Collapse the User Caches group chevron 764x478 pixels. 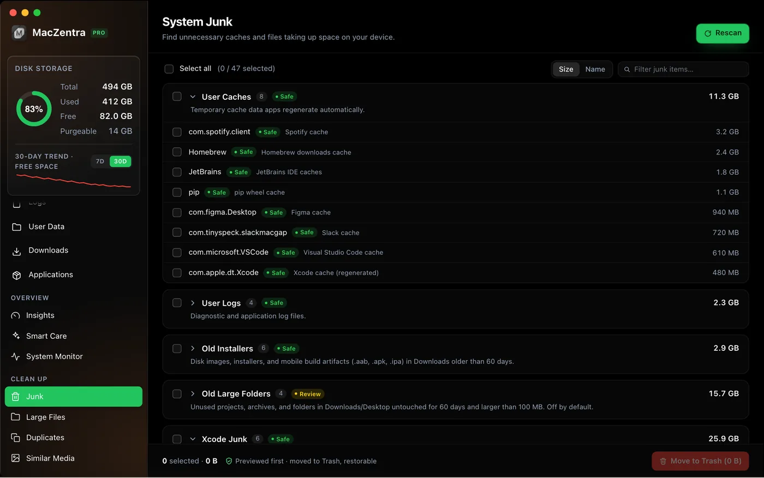coord(193,97)
